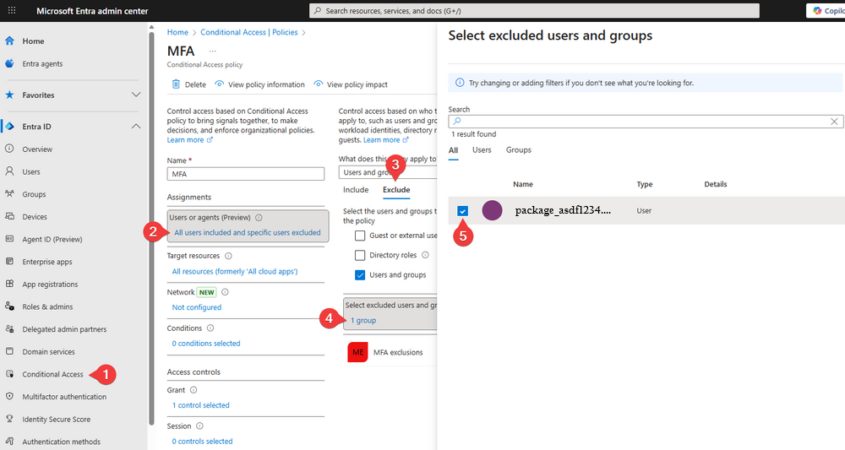This screenshot has width=845, height=450.
Task: Collapse the Entra ID section
Action: pos(136,127)
